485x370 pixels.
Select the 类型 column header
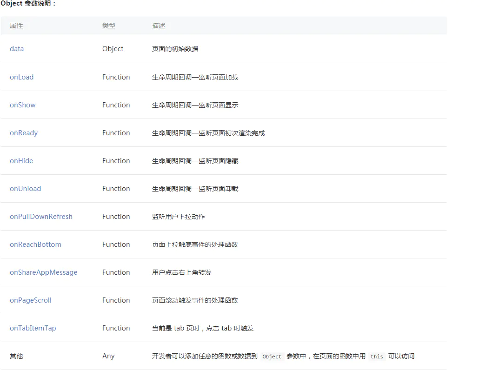[x=109, y=26]
